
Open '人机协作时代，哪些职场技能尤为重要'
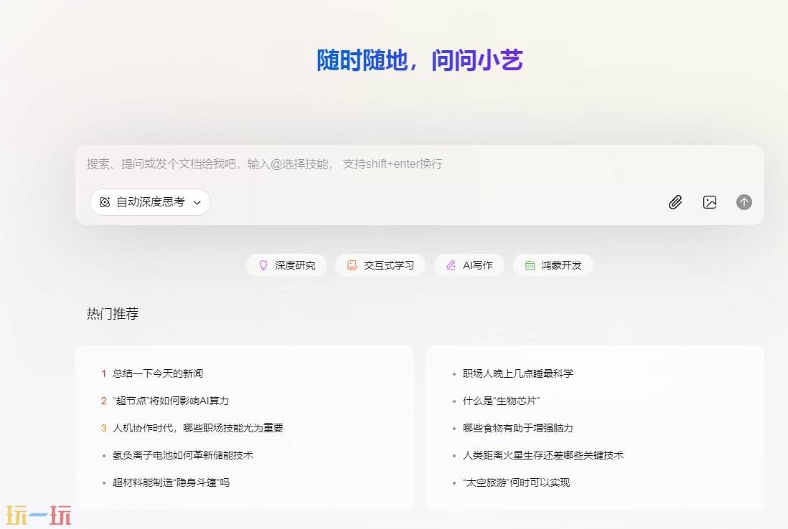(x=197, y=428)
